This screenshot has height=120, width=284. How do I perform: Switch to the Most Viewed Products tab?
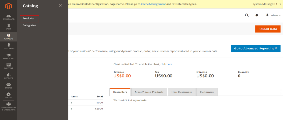(149, 92)
